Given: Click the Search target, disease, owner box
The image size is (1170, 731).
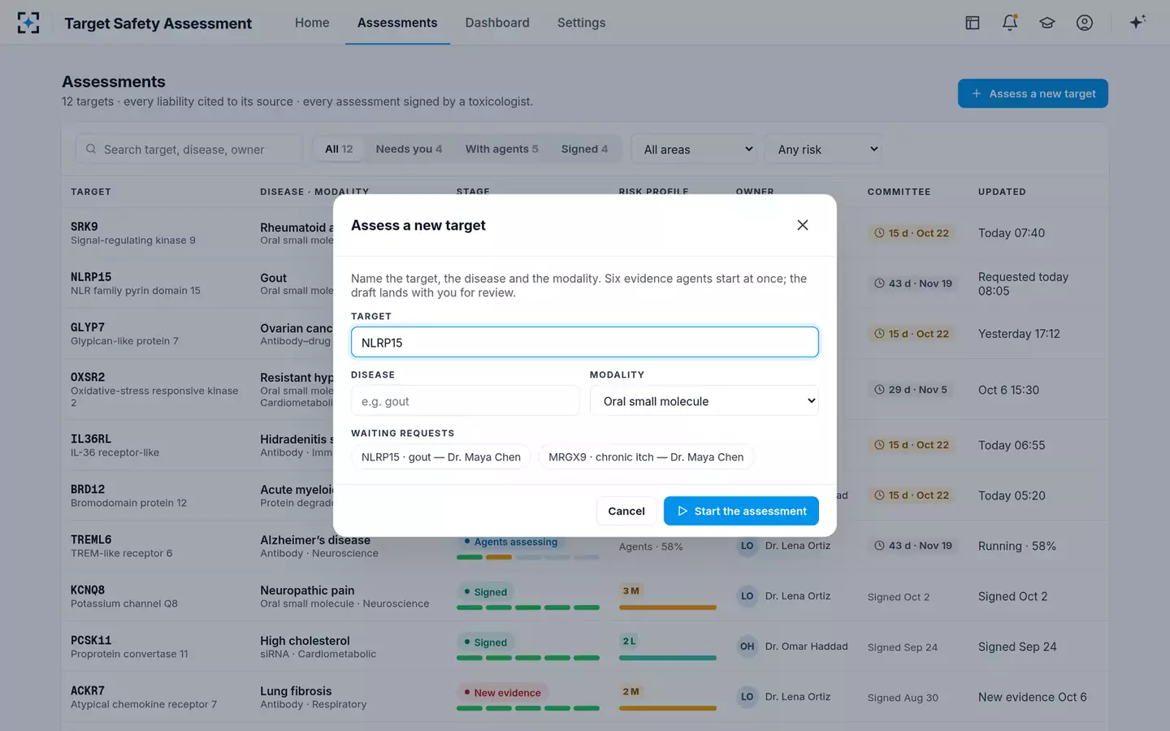Looking at the screenshot, I should [x=189, y=149].
